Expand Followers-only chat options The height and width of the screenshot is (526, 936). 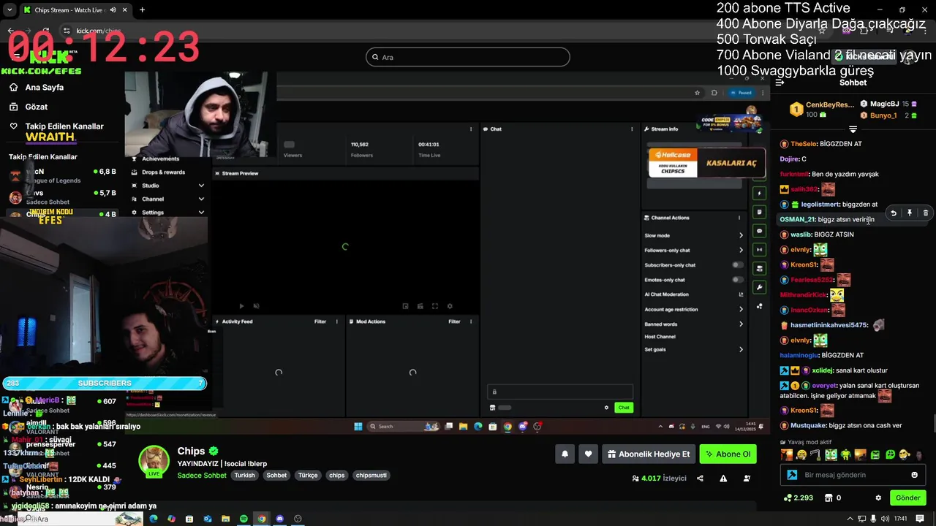741,251
